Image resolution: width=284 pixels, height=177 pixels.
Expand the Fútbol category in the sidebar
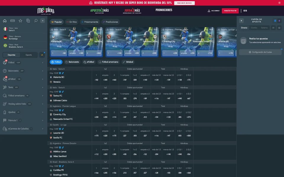(24, 63)
